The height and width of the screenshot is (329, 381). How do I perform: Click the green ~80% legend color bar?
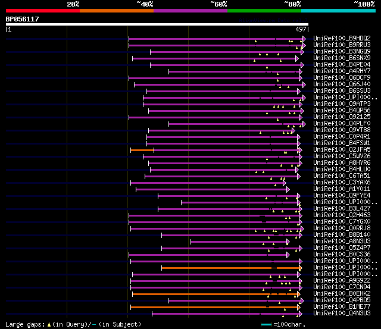264,11
